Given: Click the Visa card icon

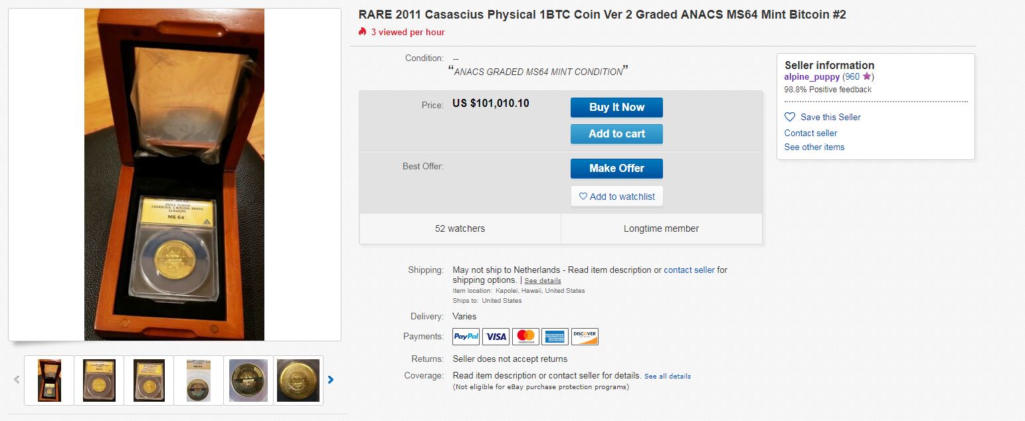Looking at the screenshot, I should (x=496, y=337).
